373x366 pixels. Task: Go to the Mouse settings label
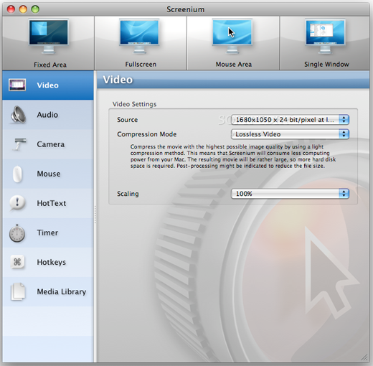[49, 174]
